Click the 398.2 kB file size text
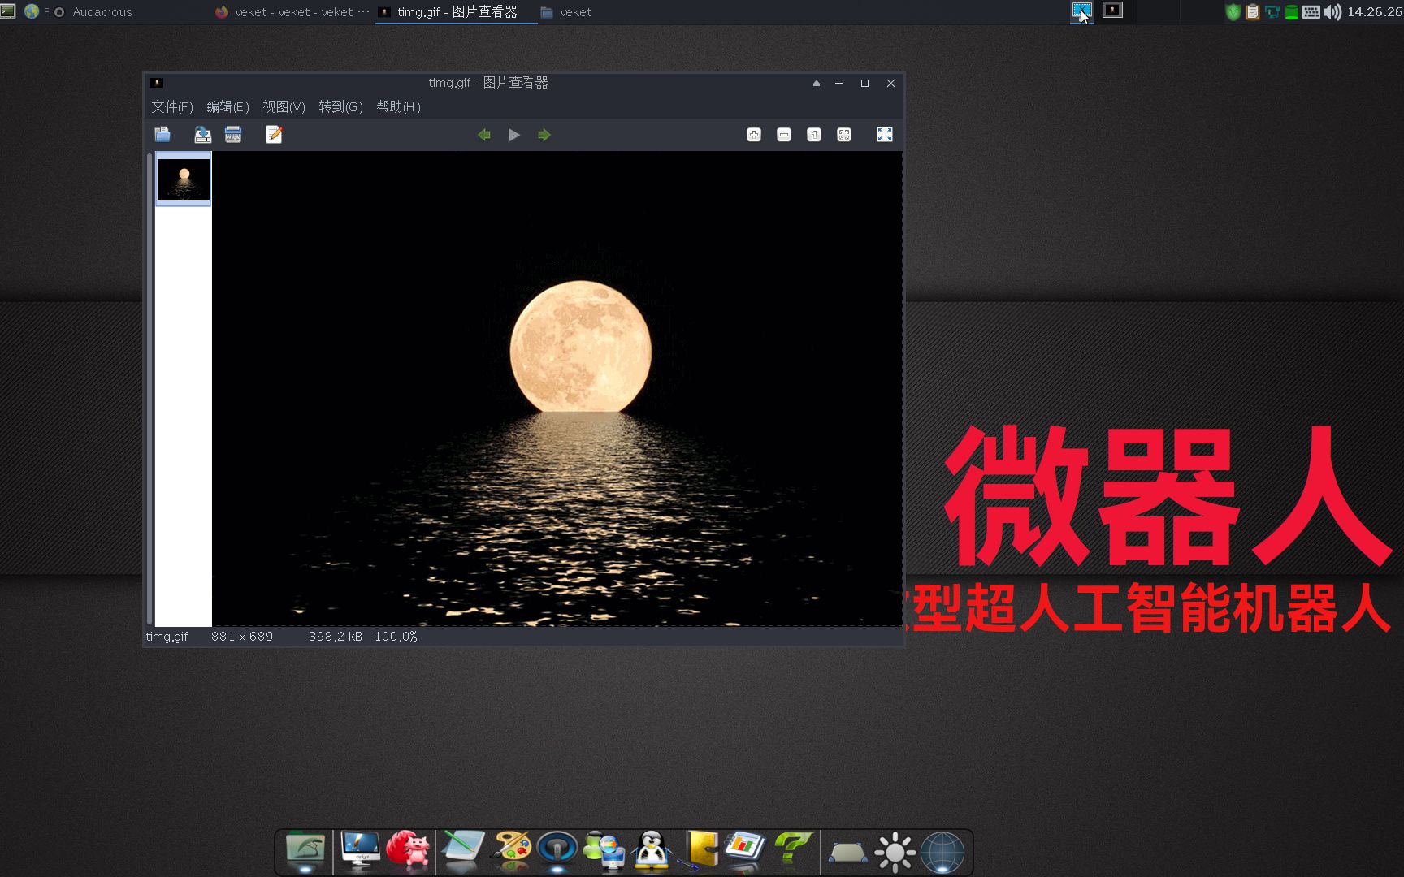Image resolution: width=1404 pixels, height=877 pixels. point(336,637)
